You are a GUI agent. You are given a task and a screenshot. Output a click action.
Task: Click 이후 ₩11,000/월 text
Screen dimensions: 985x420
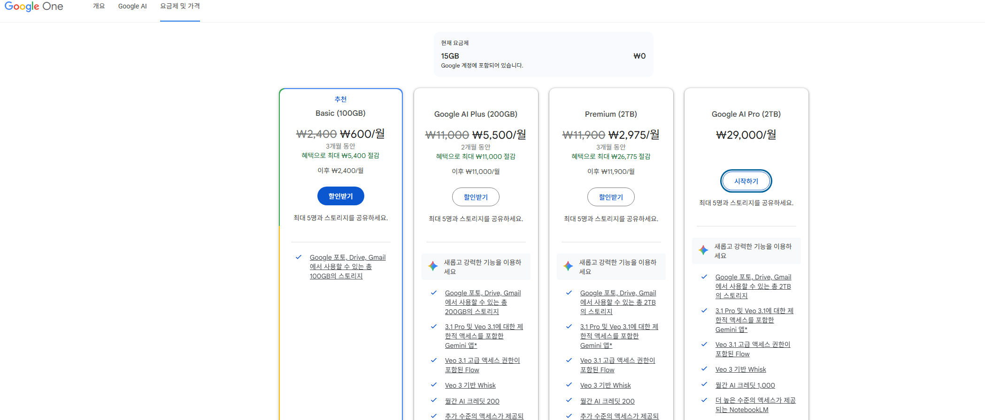(476, 172)
